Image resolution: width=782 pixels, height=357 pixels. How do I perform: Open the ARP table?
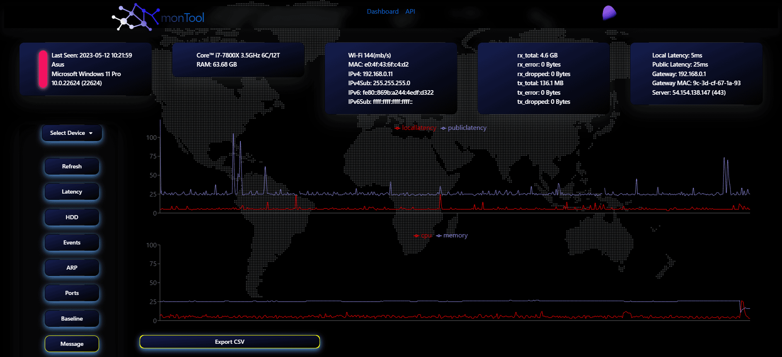point(72,268)
